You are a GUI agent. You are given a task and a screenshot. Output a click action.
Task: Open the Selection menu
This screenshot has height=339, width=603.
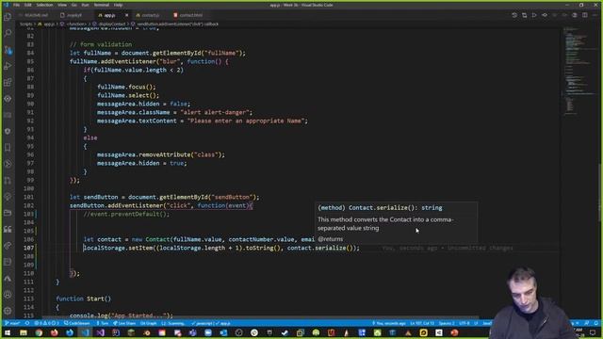click(44, 5)
